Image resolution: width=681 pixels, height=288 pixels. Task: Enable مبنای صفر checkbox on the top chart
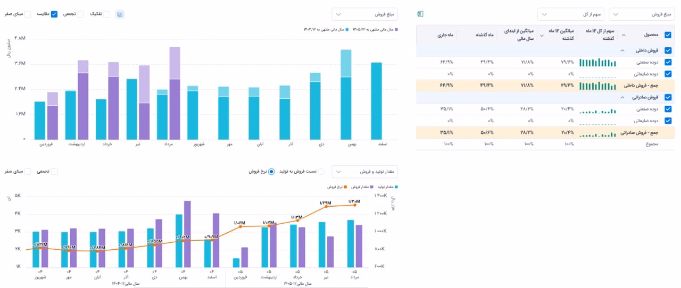[x=28, y=14]
